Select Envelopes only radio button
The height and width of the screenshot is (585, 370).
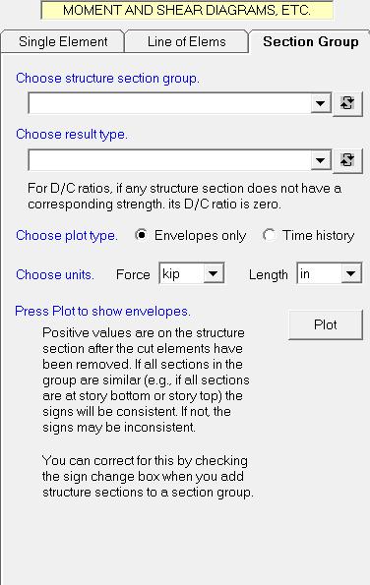pyautogui.click(x=142, y=235)
